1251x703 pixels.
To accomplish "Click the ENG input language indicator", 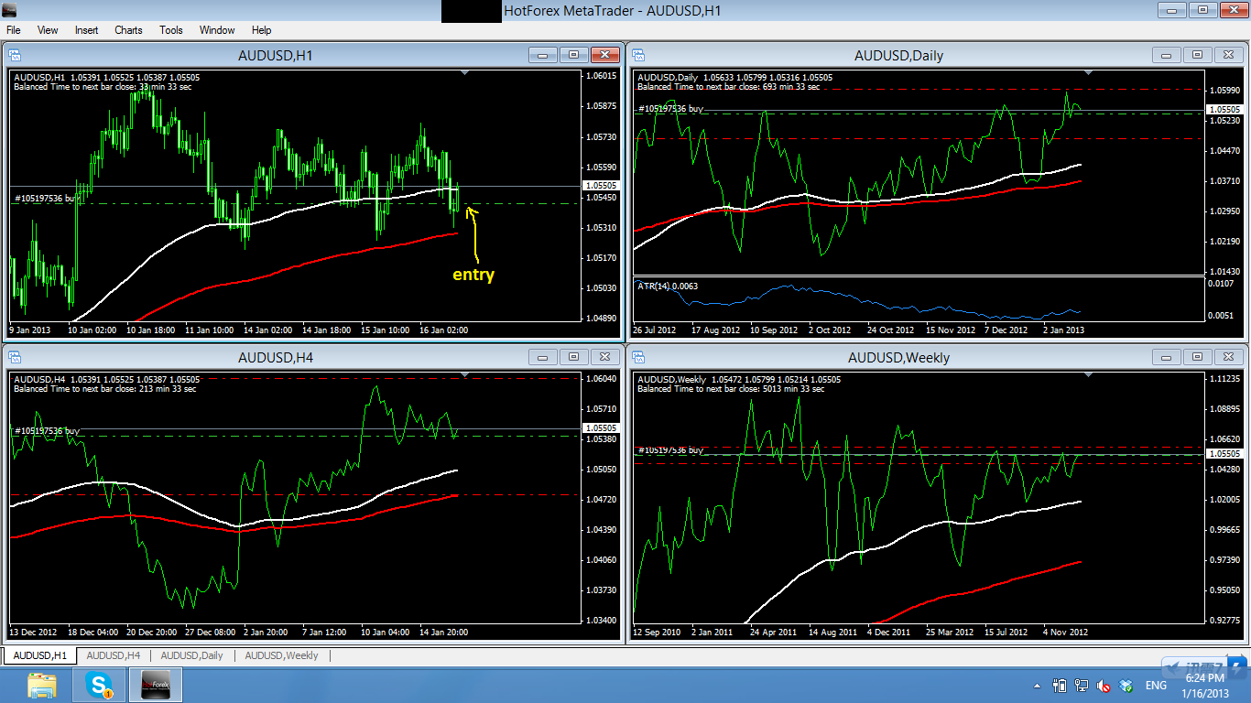I will 1156,686.
